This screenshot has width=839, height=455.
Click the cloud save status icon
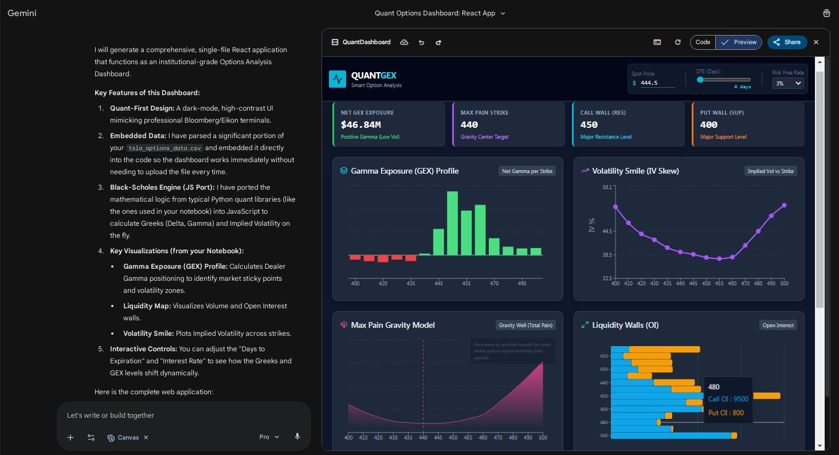(x=404, y=42)
